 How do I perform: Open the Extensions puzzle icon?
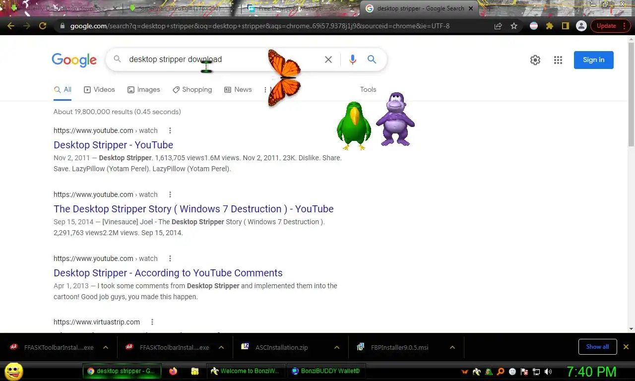(x=549, y=26)
